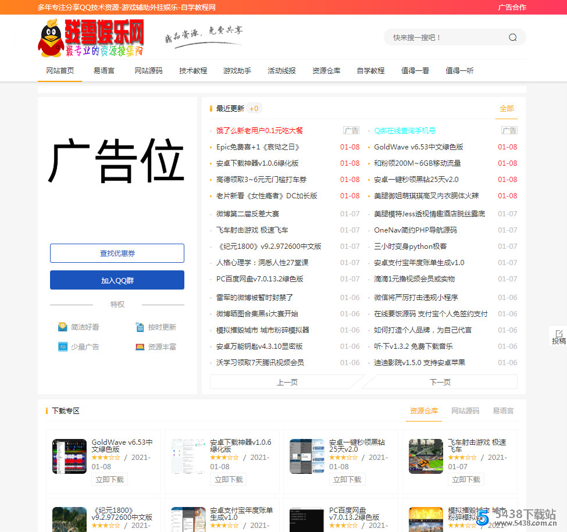Click the 广告合作 link at top right
The image size is (567, 532).
[512, 8]
